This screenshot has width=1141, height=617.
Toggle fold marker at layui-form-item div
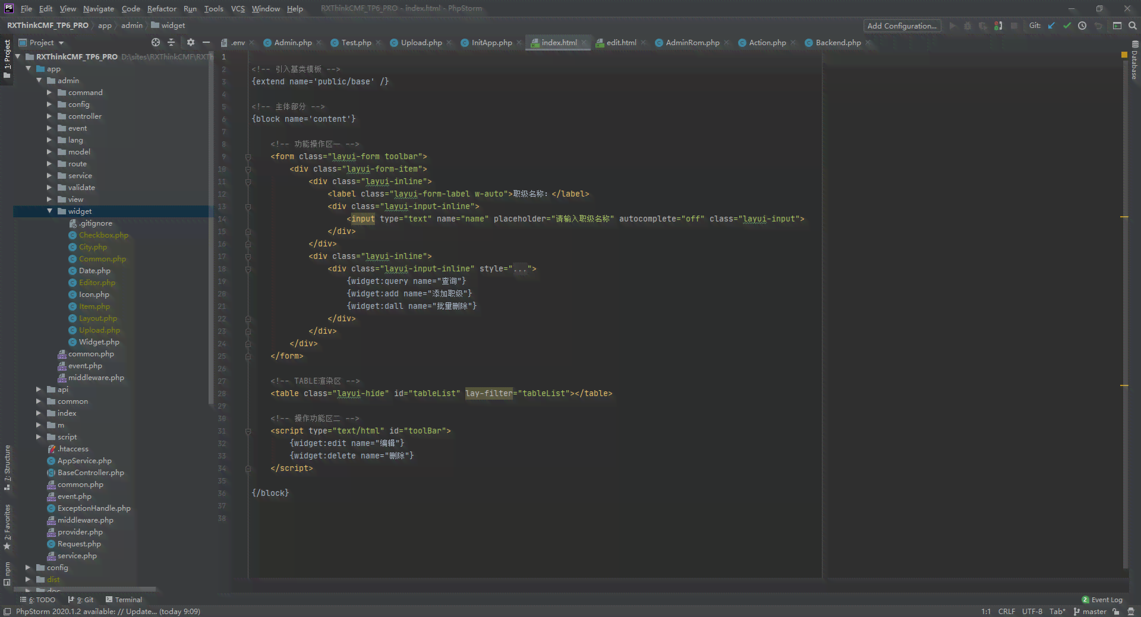[x=248, y=169]
